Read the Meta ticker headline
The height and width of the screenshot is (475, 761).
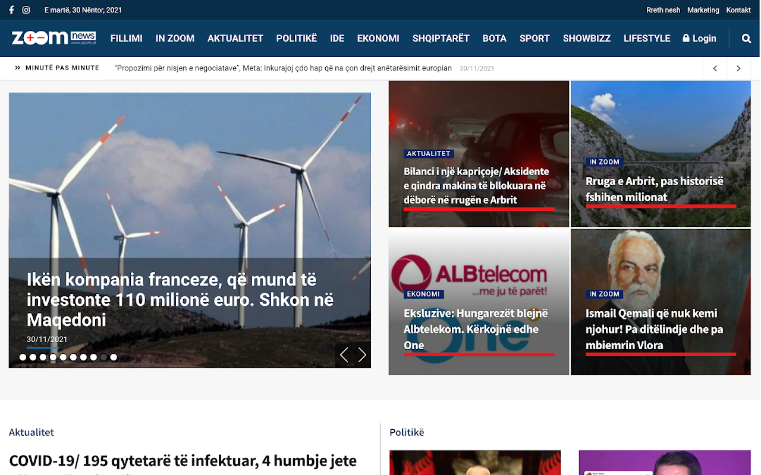coord(283,68)
